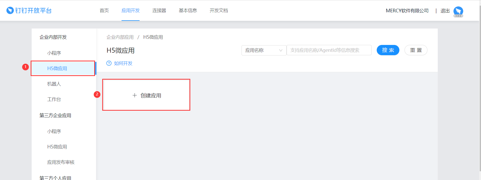Open the 如何开发 help link
Image resolution: width=481 pixels, height=180 pixels.
pyautogui.click(x=123, y=63)
